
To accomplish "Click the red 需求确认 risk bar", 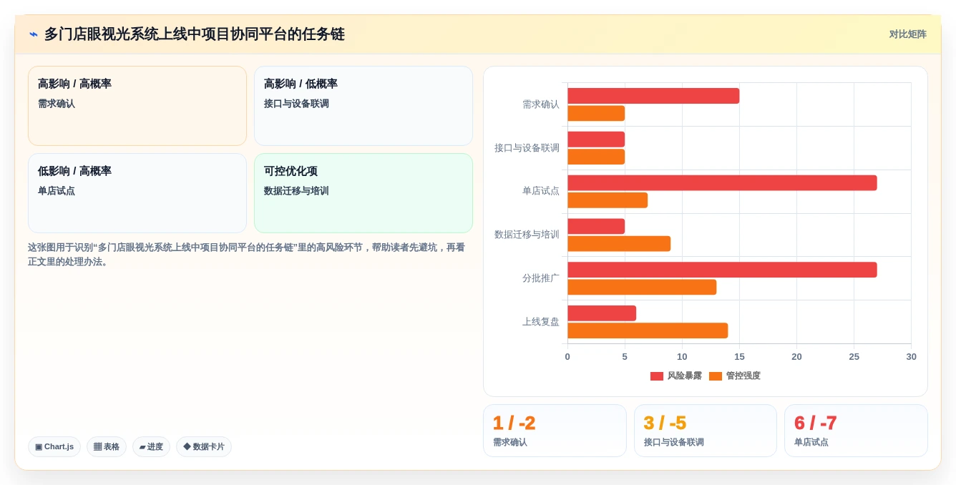I will (x=653, y=96).
